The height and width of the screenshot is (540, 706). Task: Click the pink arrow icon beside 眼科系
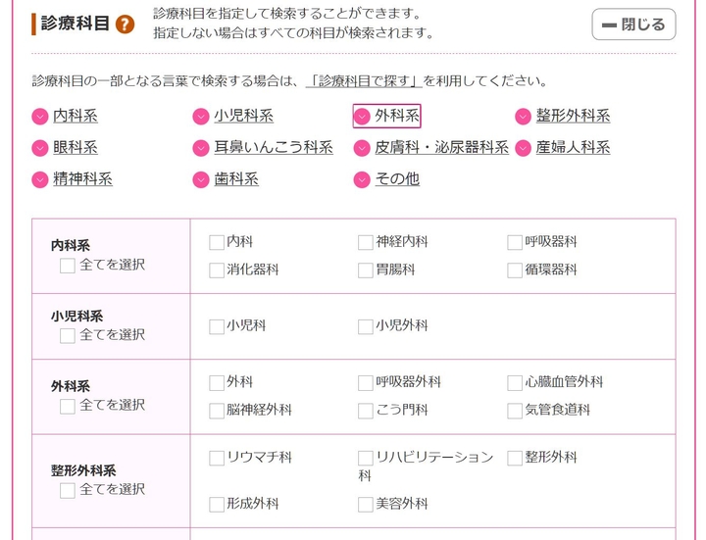point(40,148)
